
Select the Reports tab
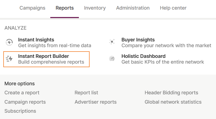pyautogui.click(x=65, y=8)
